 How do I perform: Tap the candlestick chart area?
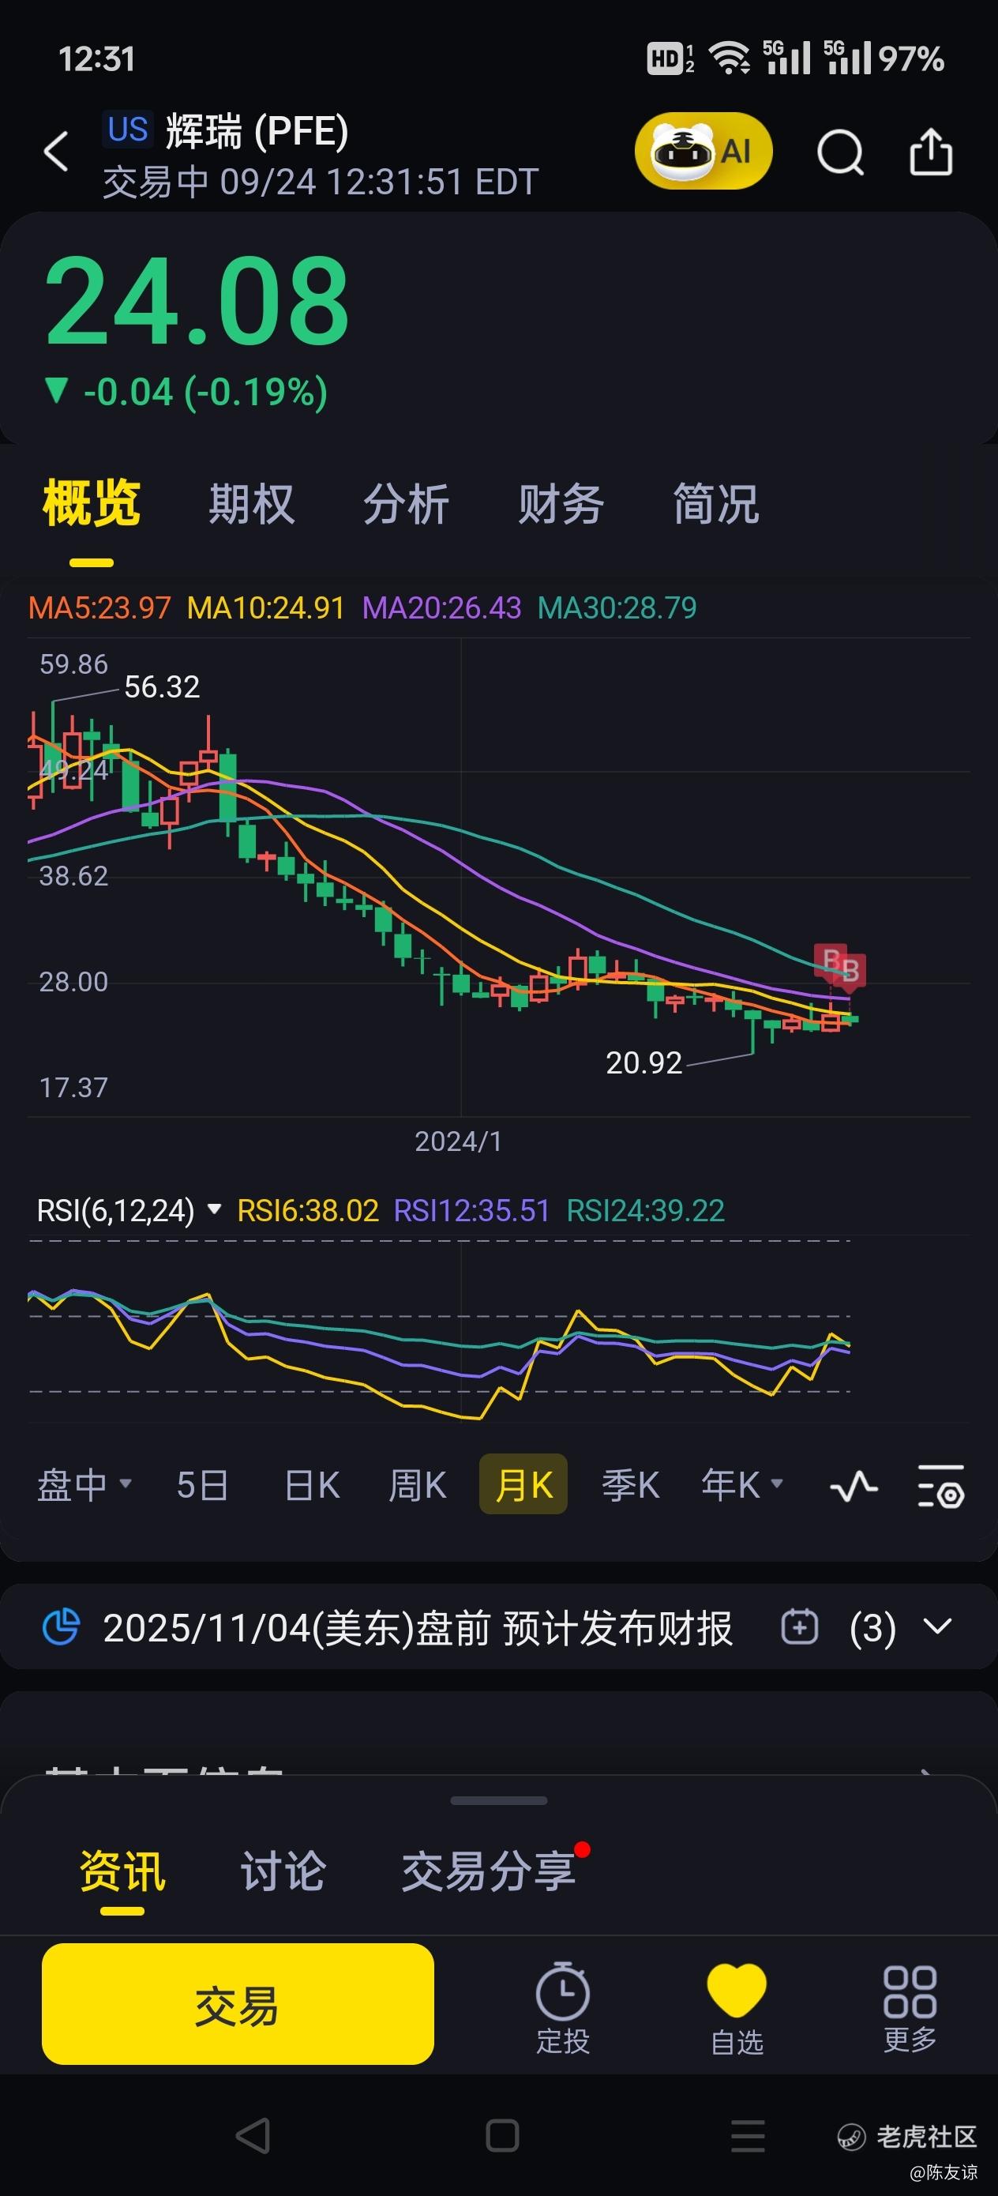(498, 878)
